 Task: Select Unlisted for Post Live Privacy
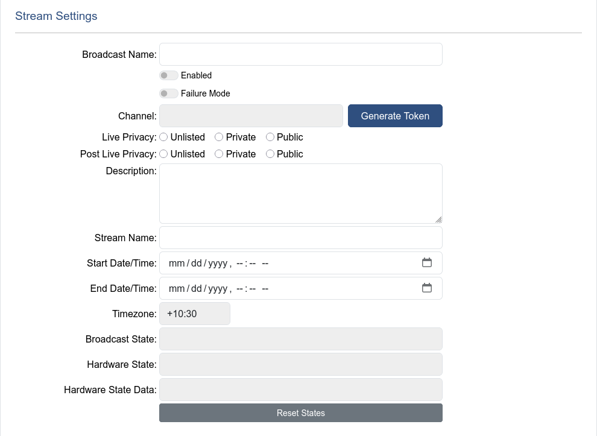coord(163,154)
